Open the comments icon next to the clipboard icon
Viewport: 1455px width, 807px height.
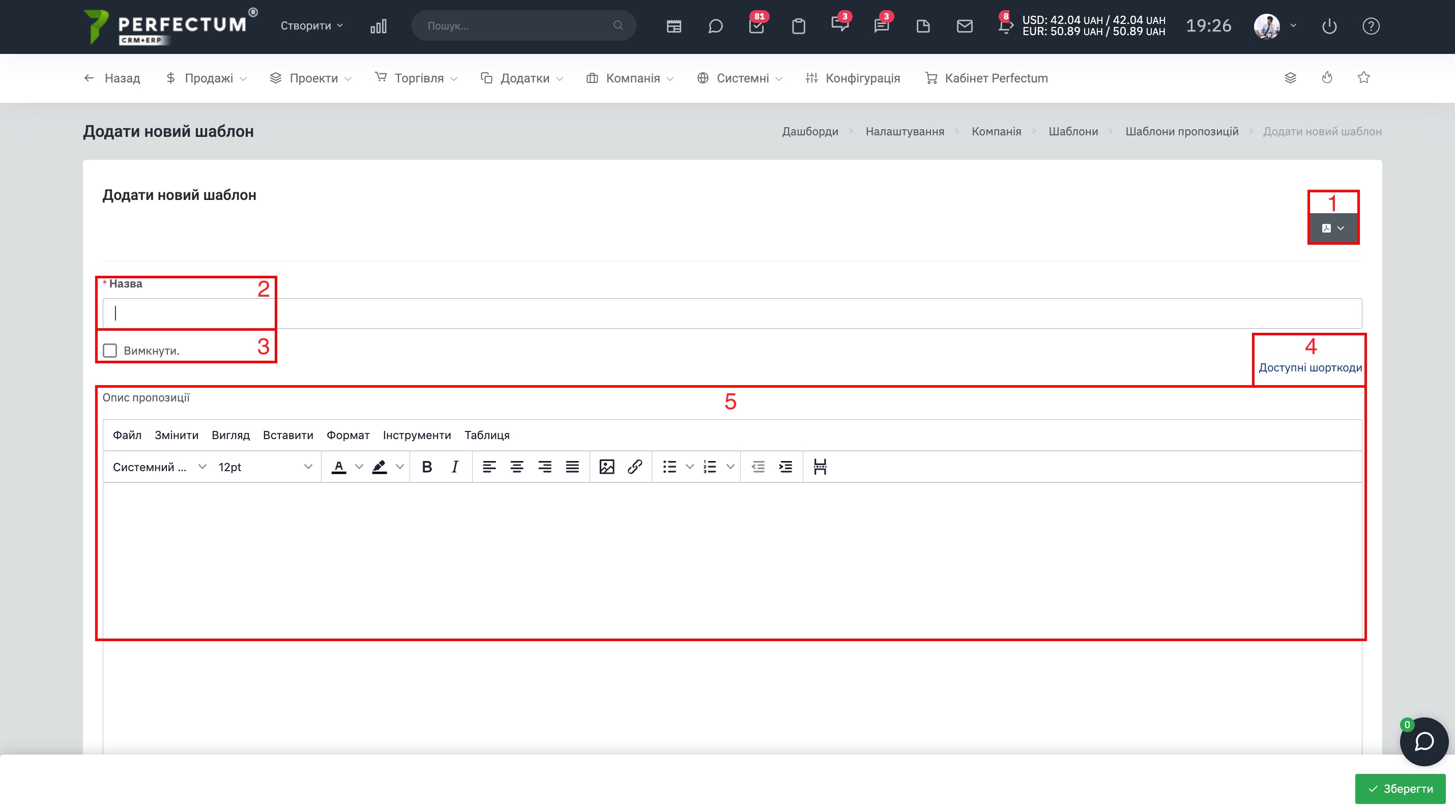pyautogui.click(x=839, y=25)
